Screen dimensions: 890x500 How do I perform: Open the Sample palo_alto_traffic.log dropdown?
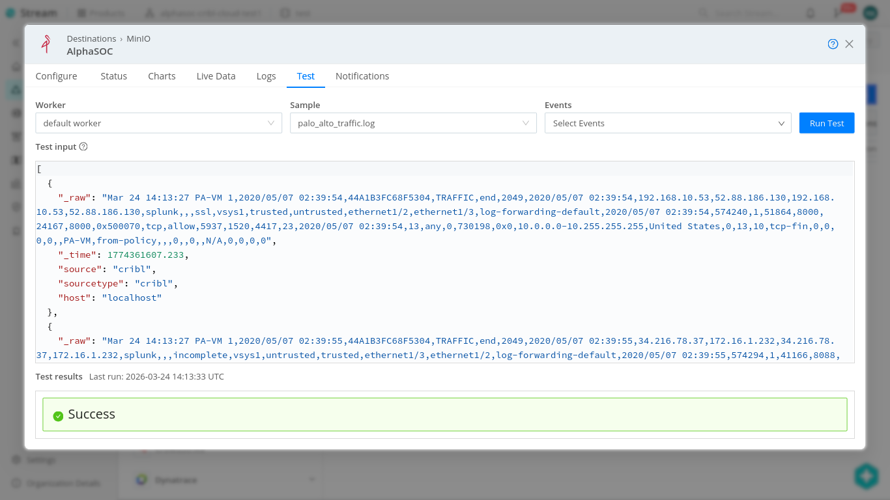[412, 123]
